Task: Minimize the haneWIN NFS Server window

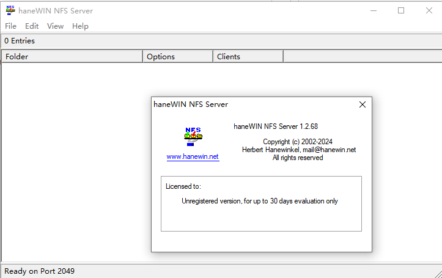Action: click(x=374, y=11)
